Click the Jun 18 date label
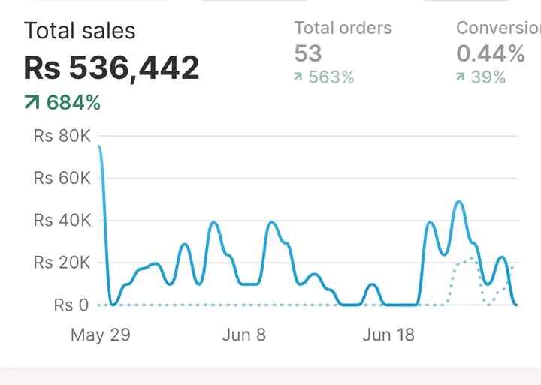 click(388, 335)
